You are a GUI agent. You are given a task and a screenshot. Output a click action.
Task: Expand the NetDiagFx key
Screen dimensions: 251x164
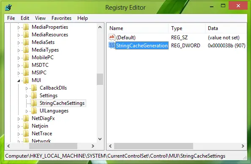19,119
